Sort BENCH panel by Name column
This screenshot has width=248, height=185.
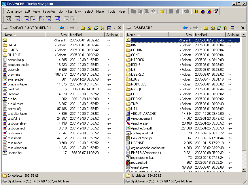[x=24, y=35]
